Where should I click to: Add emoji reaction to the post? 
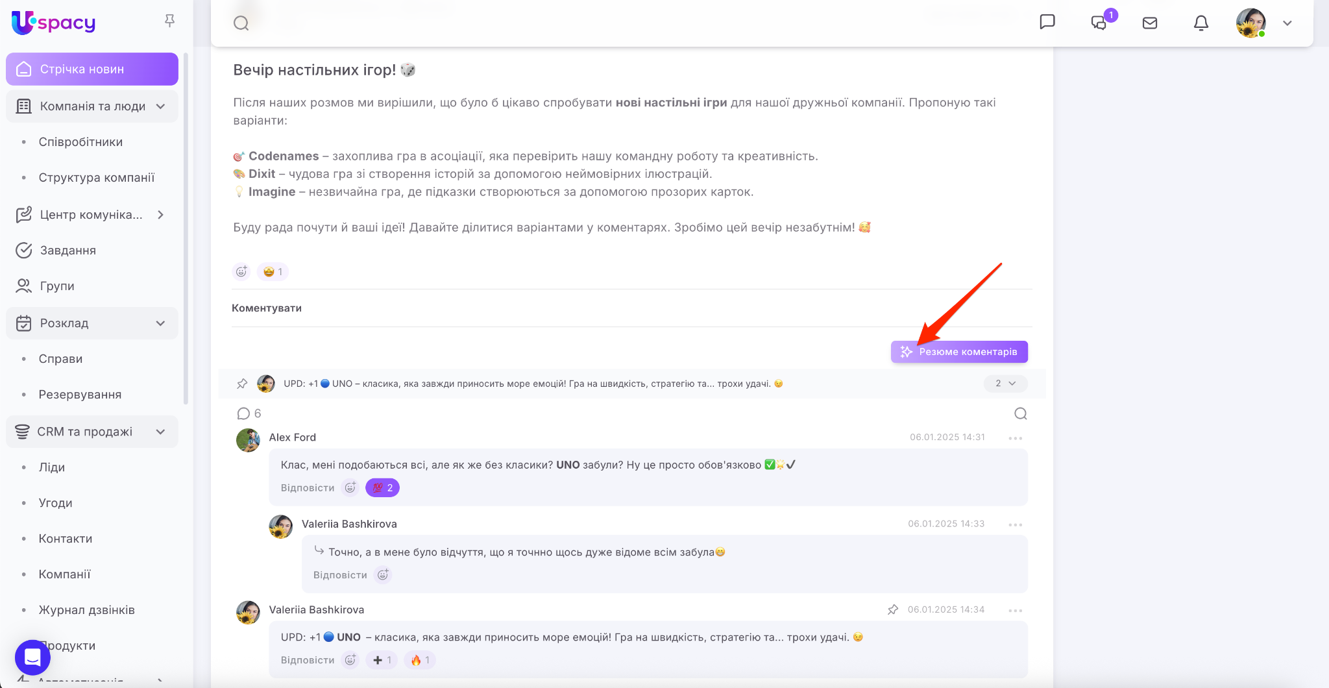(241, 272)
